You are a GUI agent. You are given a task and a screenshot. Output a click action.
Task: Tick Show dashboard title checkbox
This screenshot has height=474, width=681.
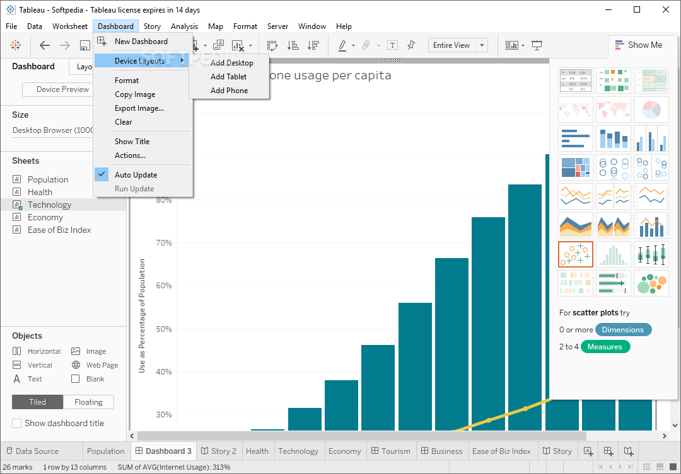(x=16, y=423)
